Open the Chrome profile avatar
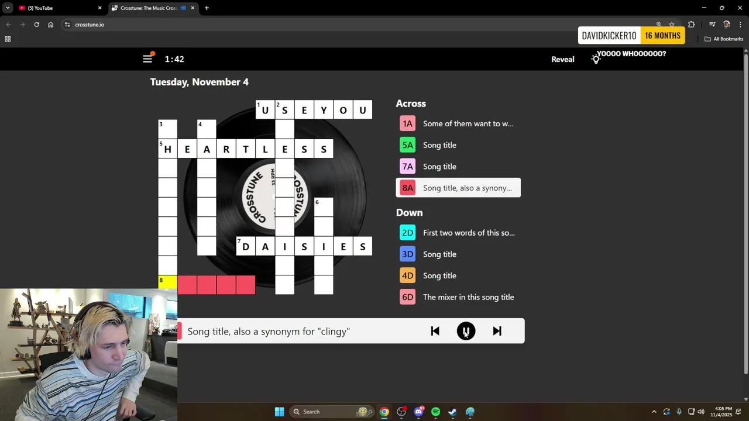The image size is (749, 421). coord(727,25)
